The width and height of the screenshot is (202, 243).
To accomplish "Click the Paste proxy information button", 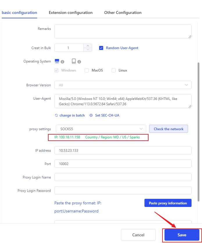I will click(x=168, y=203).
